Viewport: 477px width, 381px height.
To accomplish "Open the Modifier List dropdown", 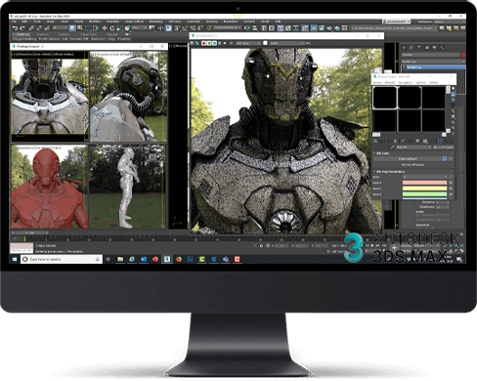I will tap(434, 62).
